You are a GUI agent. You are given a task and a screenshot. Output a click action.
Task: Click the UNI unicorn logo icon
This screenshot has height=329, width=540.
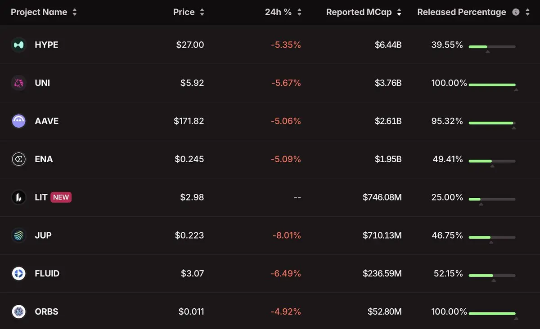pyautogui.click(x=19, y=83)
